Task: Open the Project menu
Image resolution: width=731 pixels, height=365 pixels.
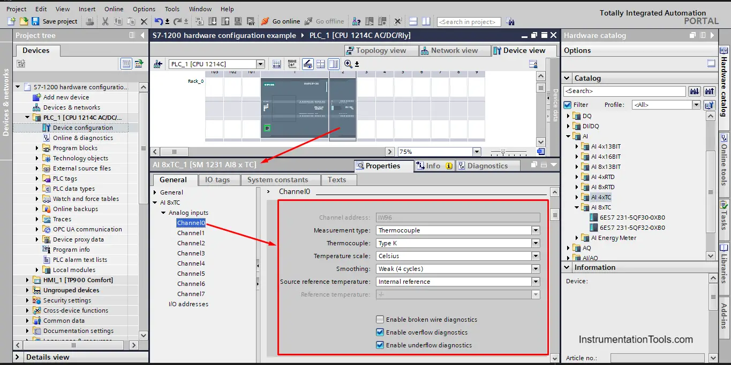Action: click(17, 9)
